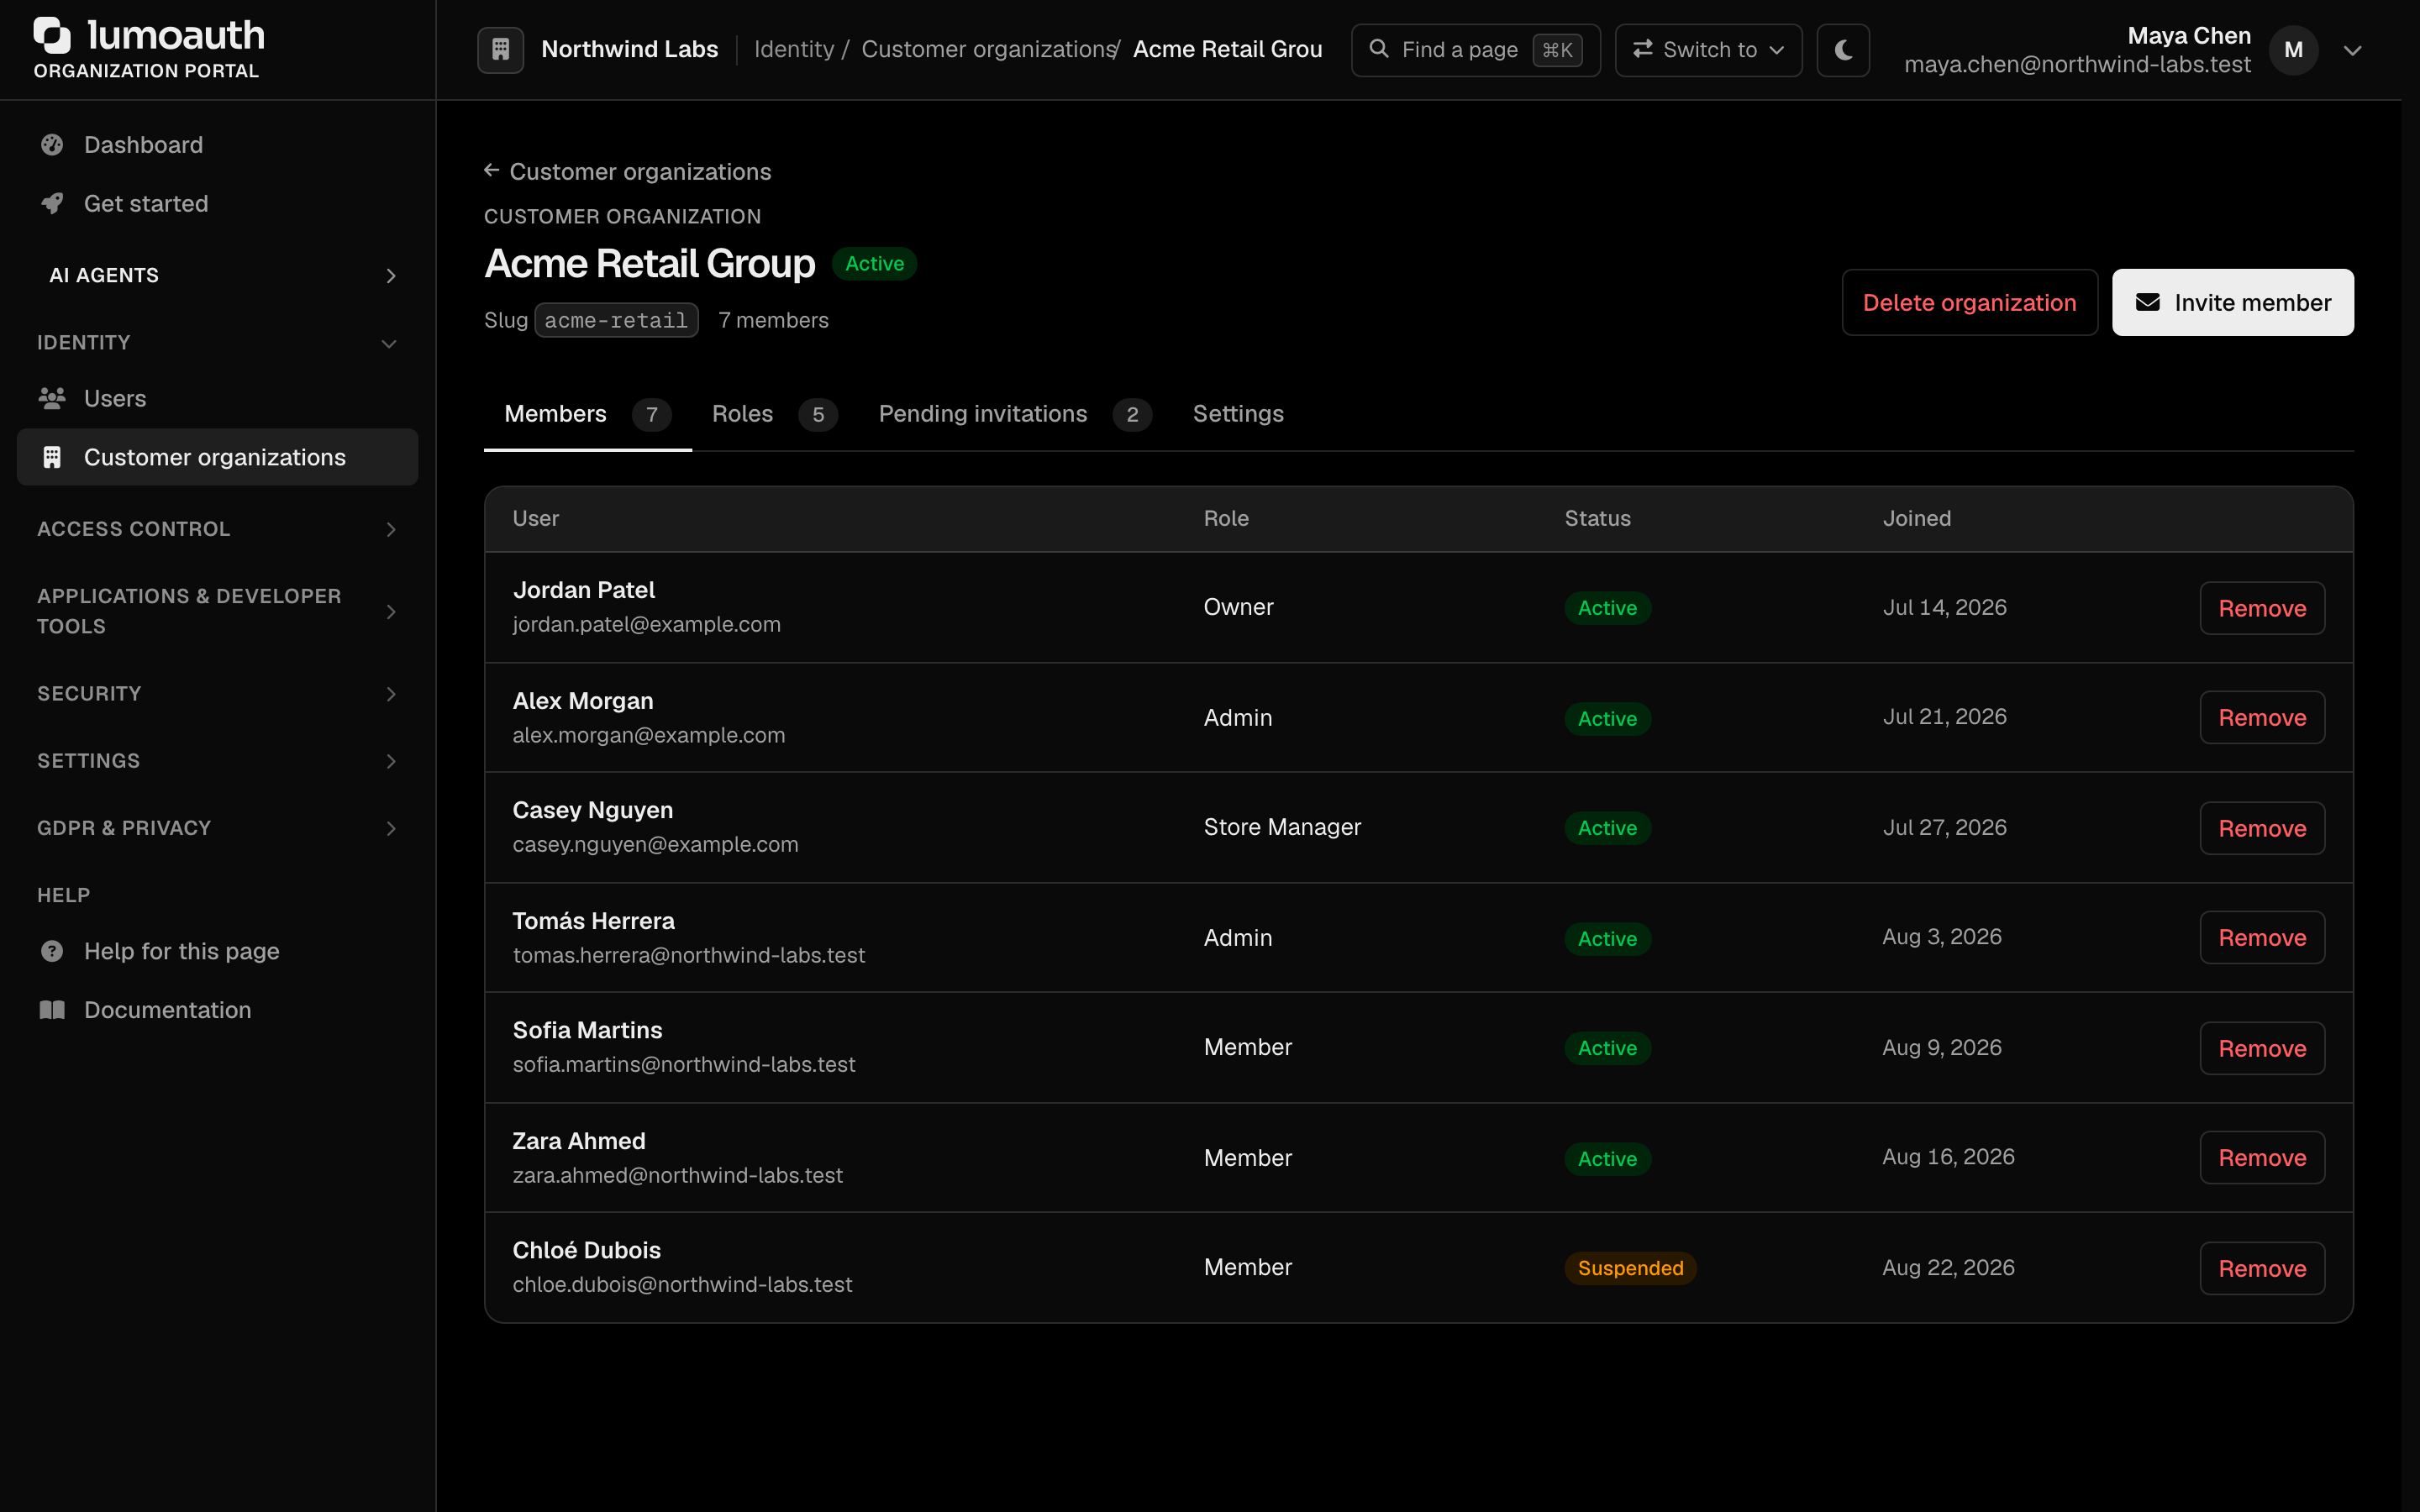
Task: Expand Applications & Developer Tools section
Action: pyautogui.click(x=218, y=611)
